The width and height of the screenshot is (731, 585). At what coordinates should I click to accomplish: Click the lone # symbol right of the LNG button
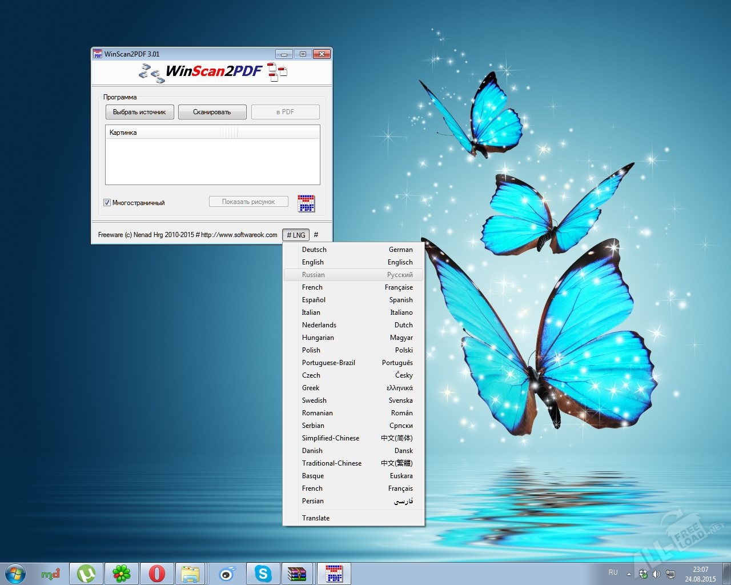click(316, 235)
